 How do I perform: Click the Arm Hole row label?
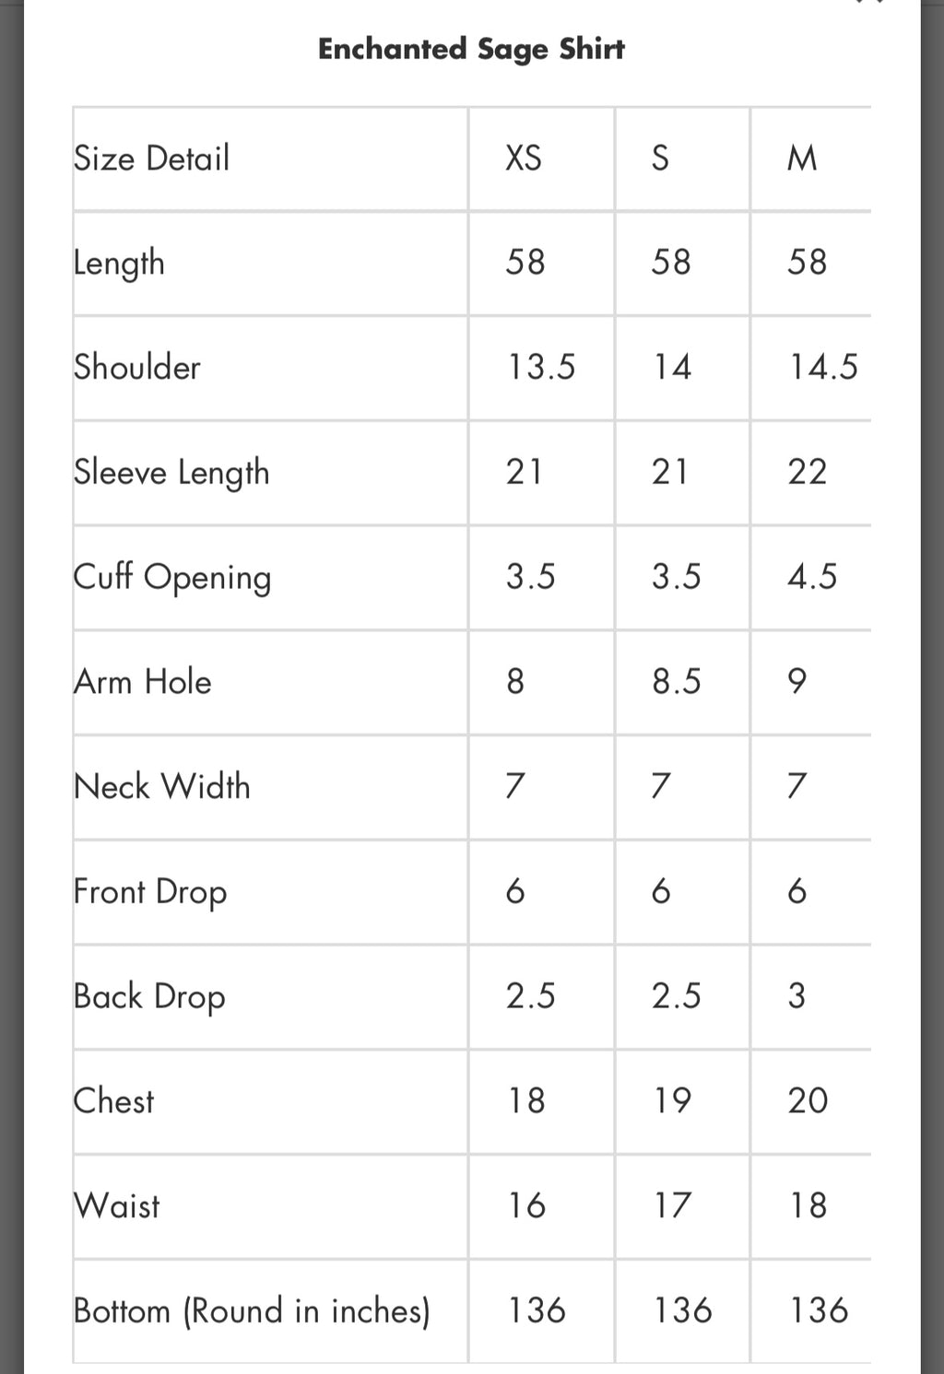143,682
